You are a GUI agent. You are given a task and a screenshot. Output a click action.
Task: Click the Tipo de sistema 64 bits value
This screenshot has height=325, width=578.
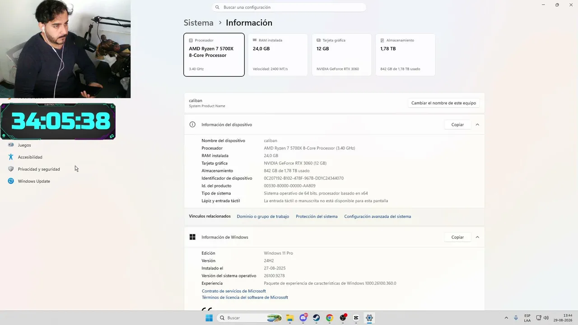316,194
